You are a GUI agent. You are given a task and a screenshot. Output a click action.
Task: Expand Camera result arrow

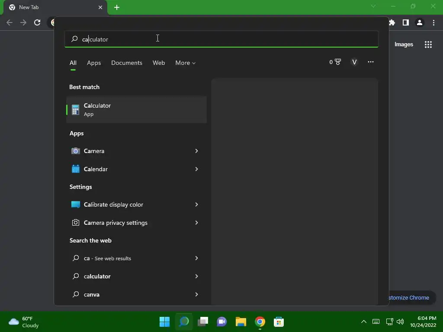[196, 151]
